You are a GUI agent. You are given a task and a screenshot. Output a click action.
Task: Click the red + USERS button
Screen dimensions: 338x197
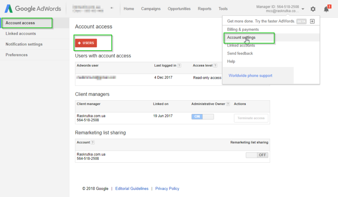click(86, 43)
